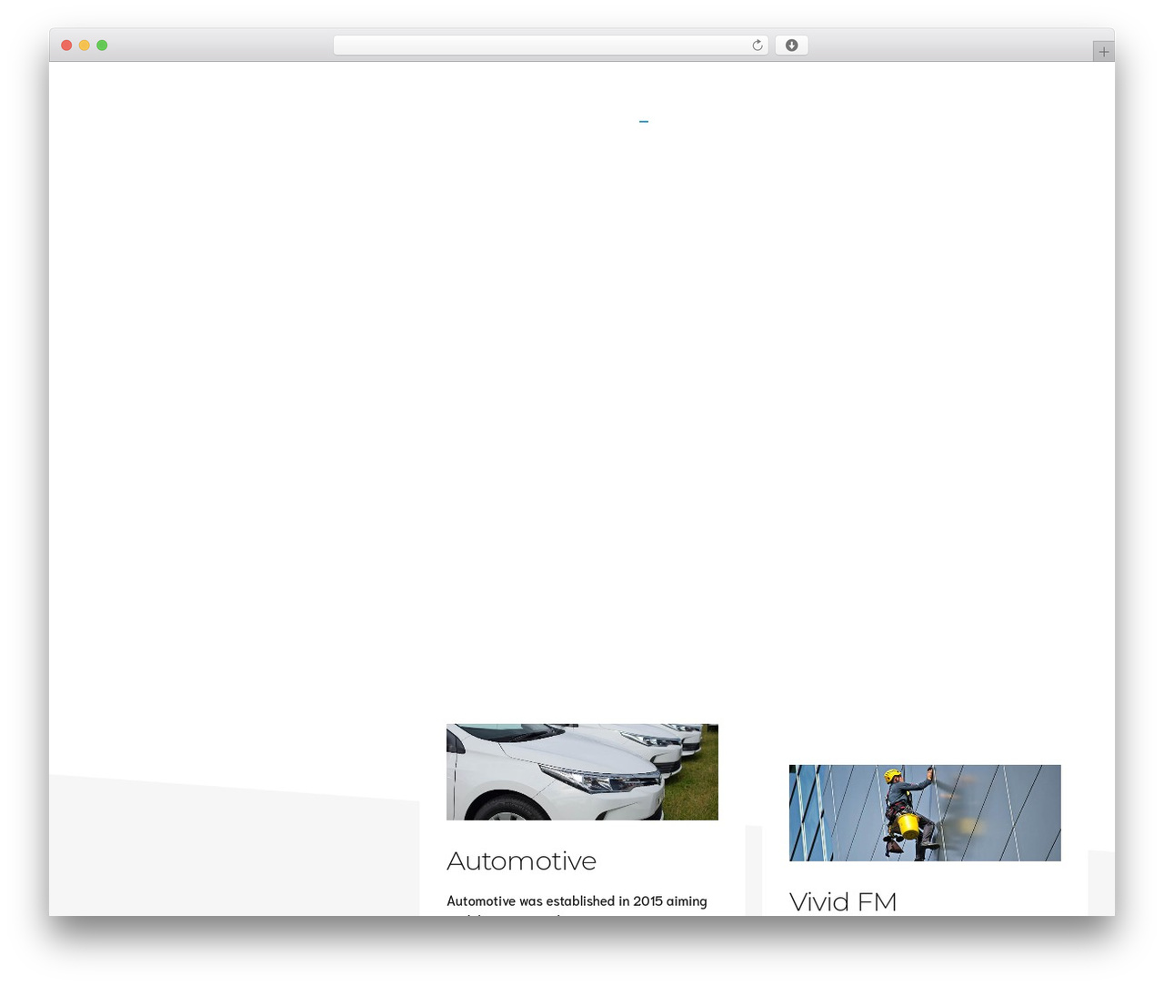Maximize the window using the green button
Image resolution: width=1164 pixels, height=986 pixels.
[102, 45]
